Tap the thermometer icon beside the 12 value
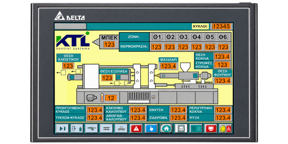288x144 pixels. pos(102,98)
